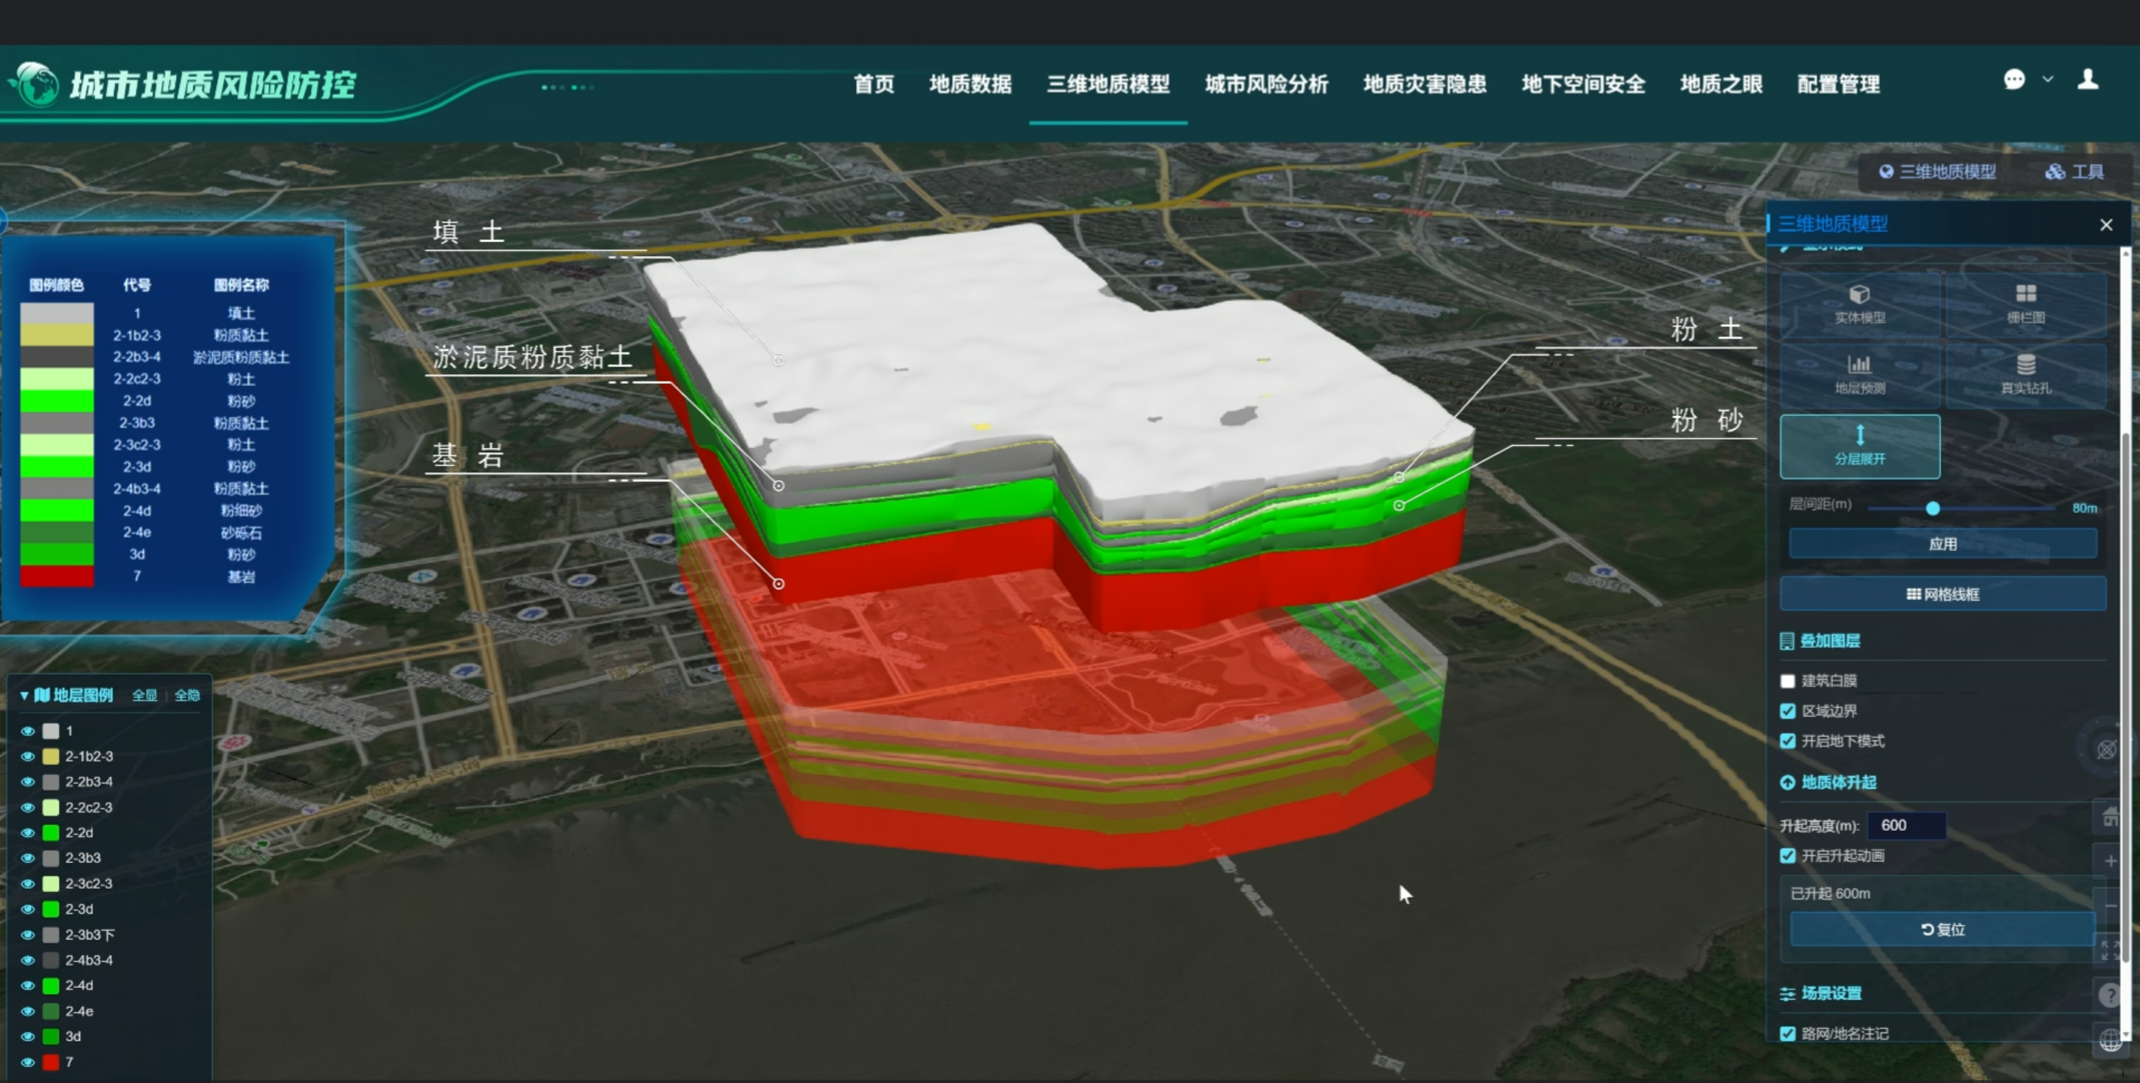Click the 层间距 slider handle
Viewport: 2140px width, 1083px height.
tap(1932, 508)
